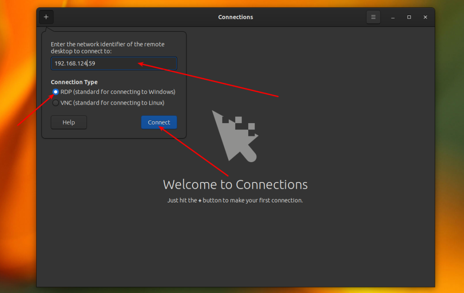Screen dimensions: 464x293
Task: Focus the remote desktop address input field
Action: [x=114, y=63]
